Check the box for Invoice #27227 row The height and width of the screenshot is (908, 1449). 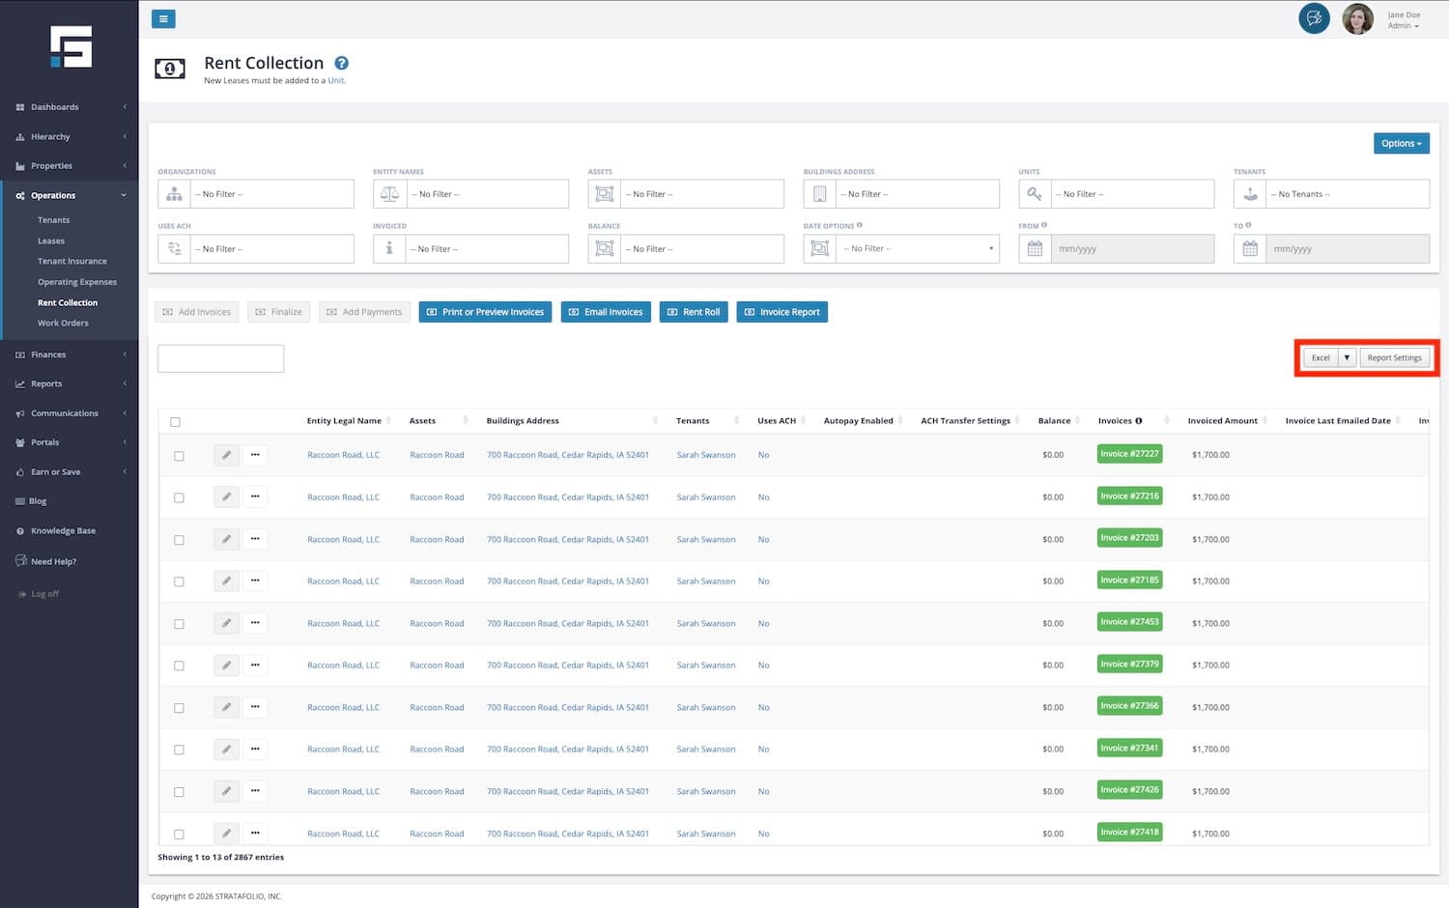coord(179,456)
